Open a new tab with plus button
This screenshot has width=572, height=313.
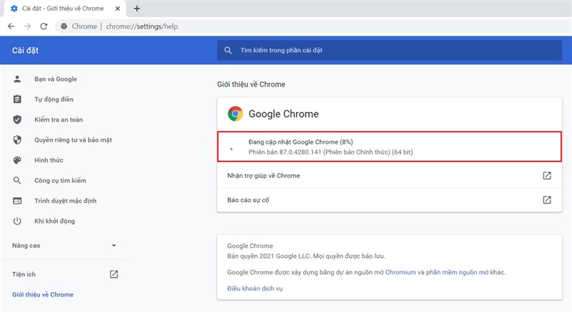coord(137,9)
